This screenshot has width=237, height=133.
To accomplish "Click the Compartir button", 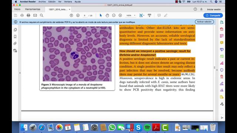I will pyautogui.click(x=213, y=16).
